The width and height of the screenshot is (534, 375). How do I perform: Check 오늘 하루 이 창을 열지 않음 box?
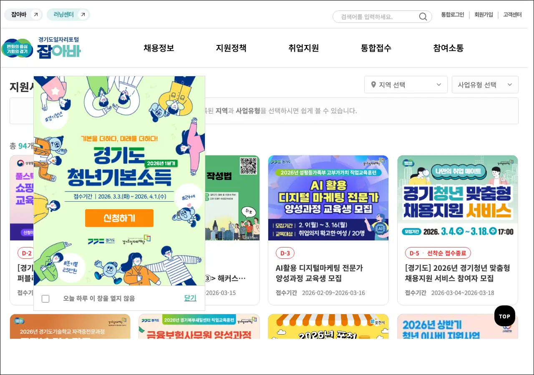point(45,298)
